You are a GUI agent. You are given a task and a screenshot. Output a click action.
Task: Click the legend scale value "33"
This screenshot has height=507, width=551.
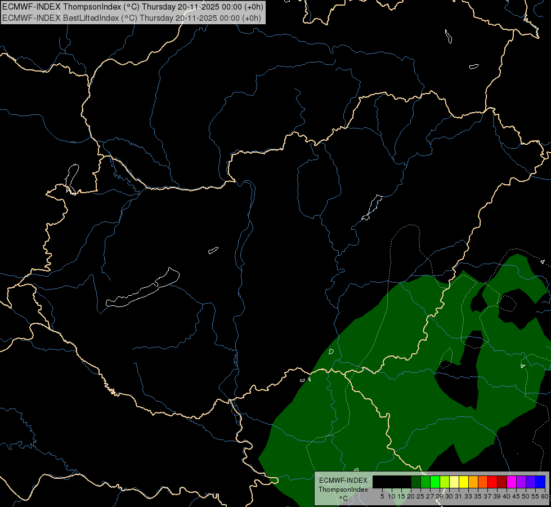(x=468, y=496)
